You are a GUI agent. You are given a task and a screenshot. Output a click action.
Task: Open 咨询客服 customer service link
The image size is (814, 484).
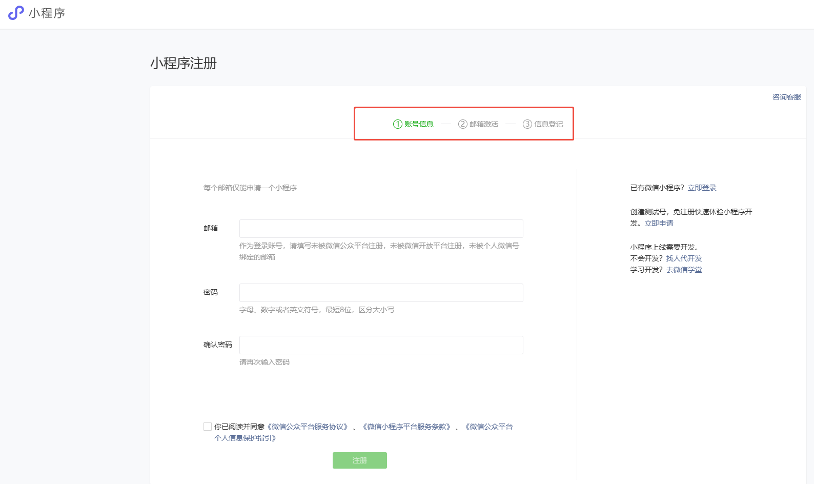click(786, 97)
